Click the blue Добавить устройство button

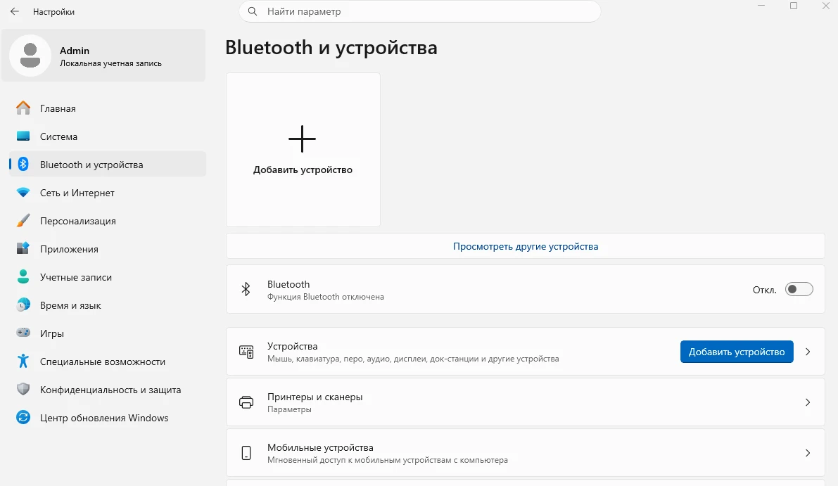pyautogui.click(x=737, y=352)
